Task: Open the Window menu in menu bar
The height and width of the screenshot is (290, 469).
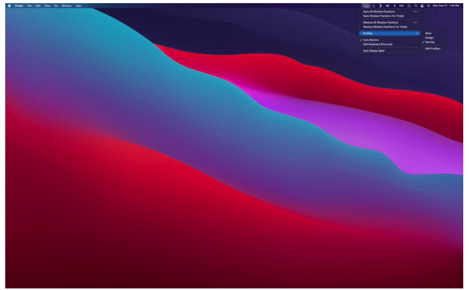Action: [x=67, y=6]
